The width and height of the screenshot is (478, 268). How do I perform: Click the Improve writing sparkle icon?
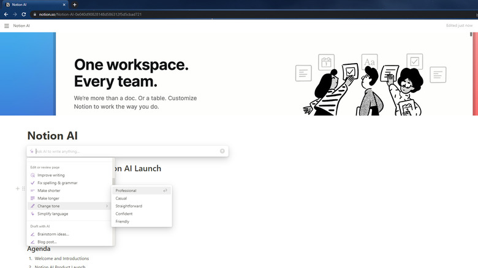point(32,175)
